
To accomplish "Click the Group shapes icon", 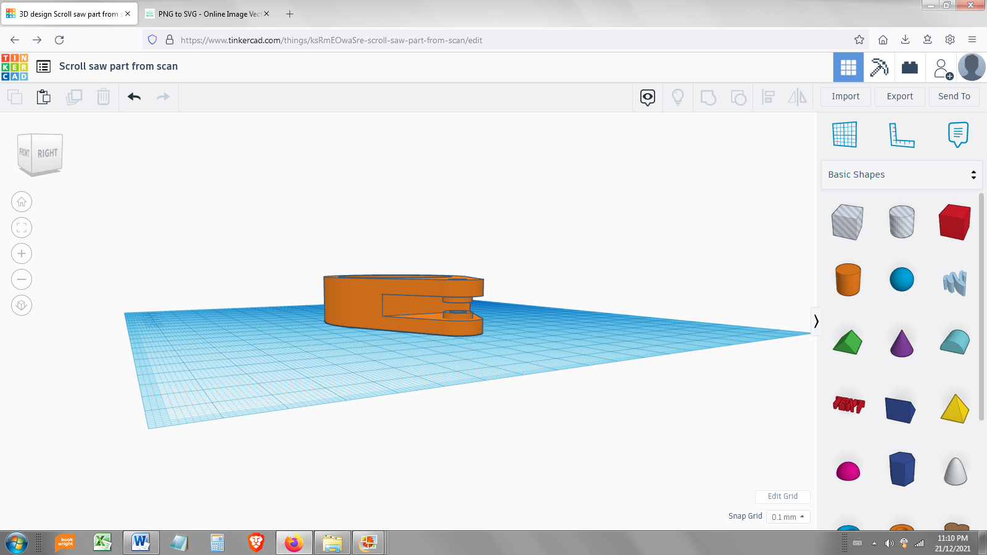I will [708, 97].
